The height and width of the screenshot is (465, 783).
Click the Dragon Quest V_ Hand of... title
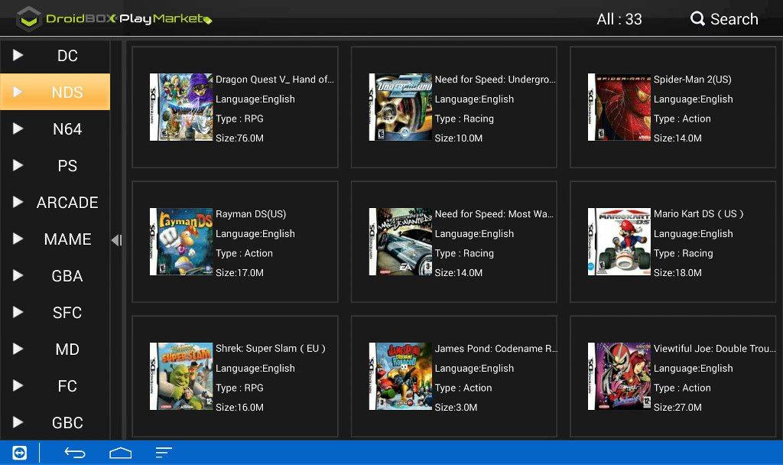pos(275,80)
